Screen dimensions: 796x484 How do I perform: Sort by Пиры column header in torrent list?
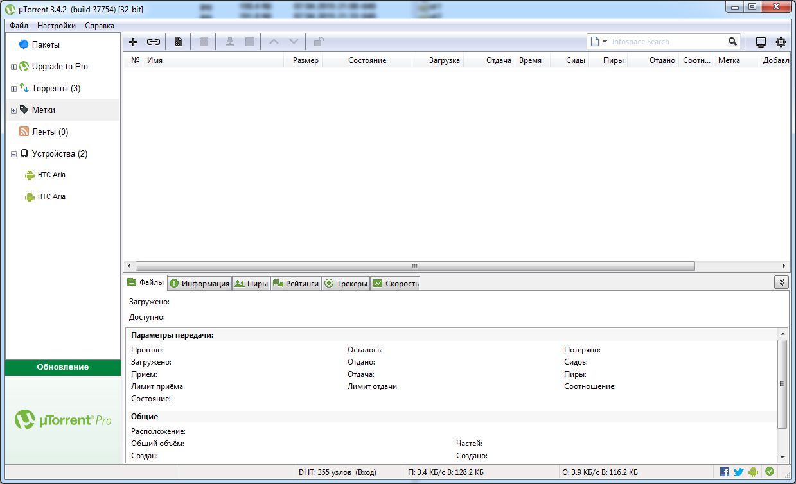pos(608,60)
